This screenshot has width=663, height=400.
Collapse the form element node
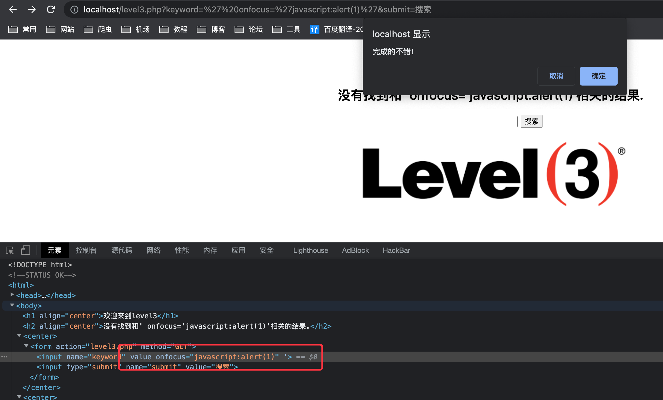click(x=26, y=346)
